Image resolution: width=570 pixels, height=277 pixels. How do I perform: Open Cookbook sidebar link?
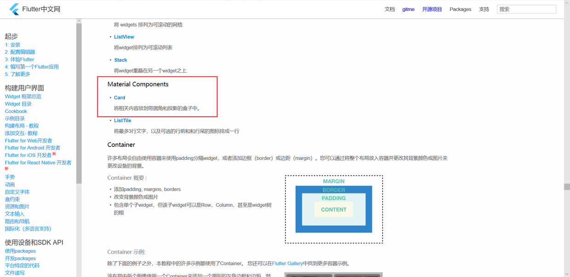point(16,111)
